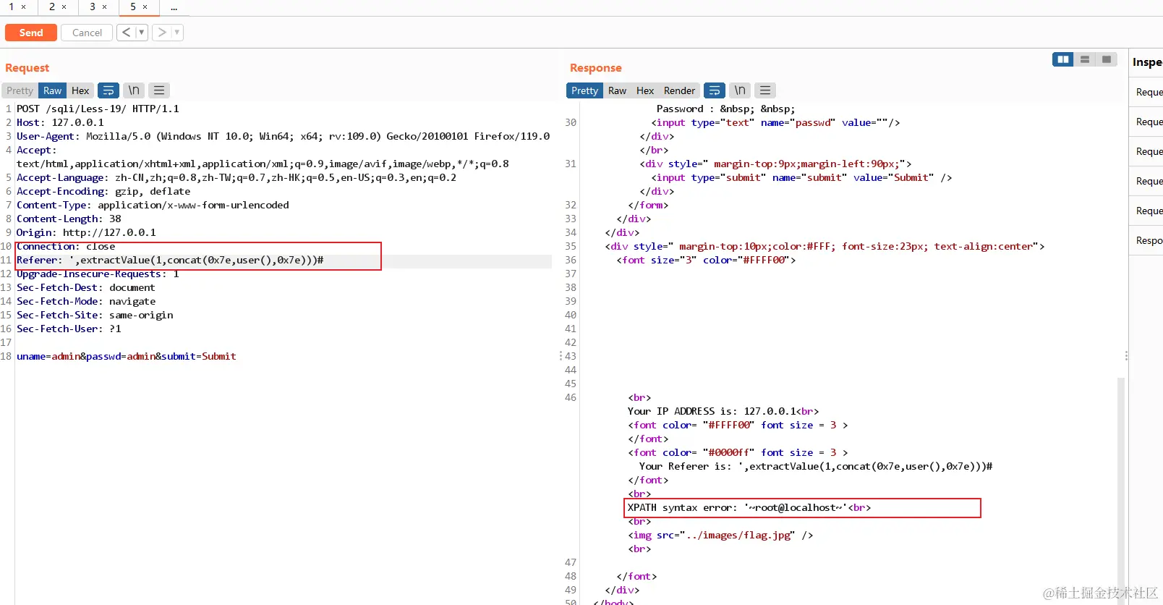Click the 'Request' panel heading
Screen dimensions: 1163x605
[x=27, y=67]
